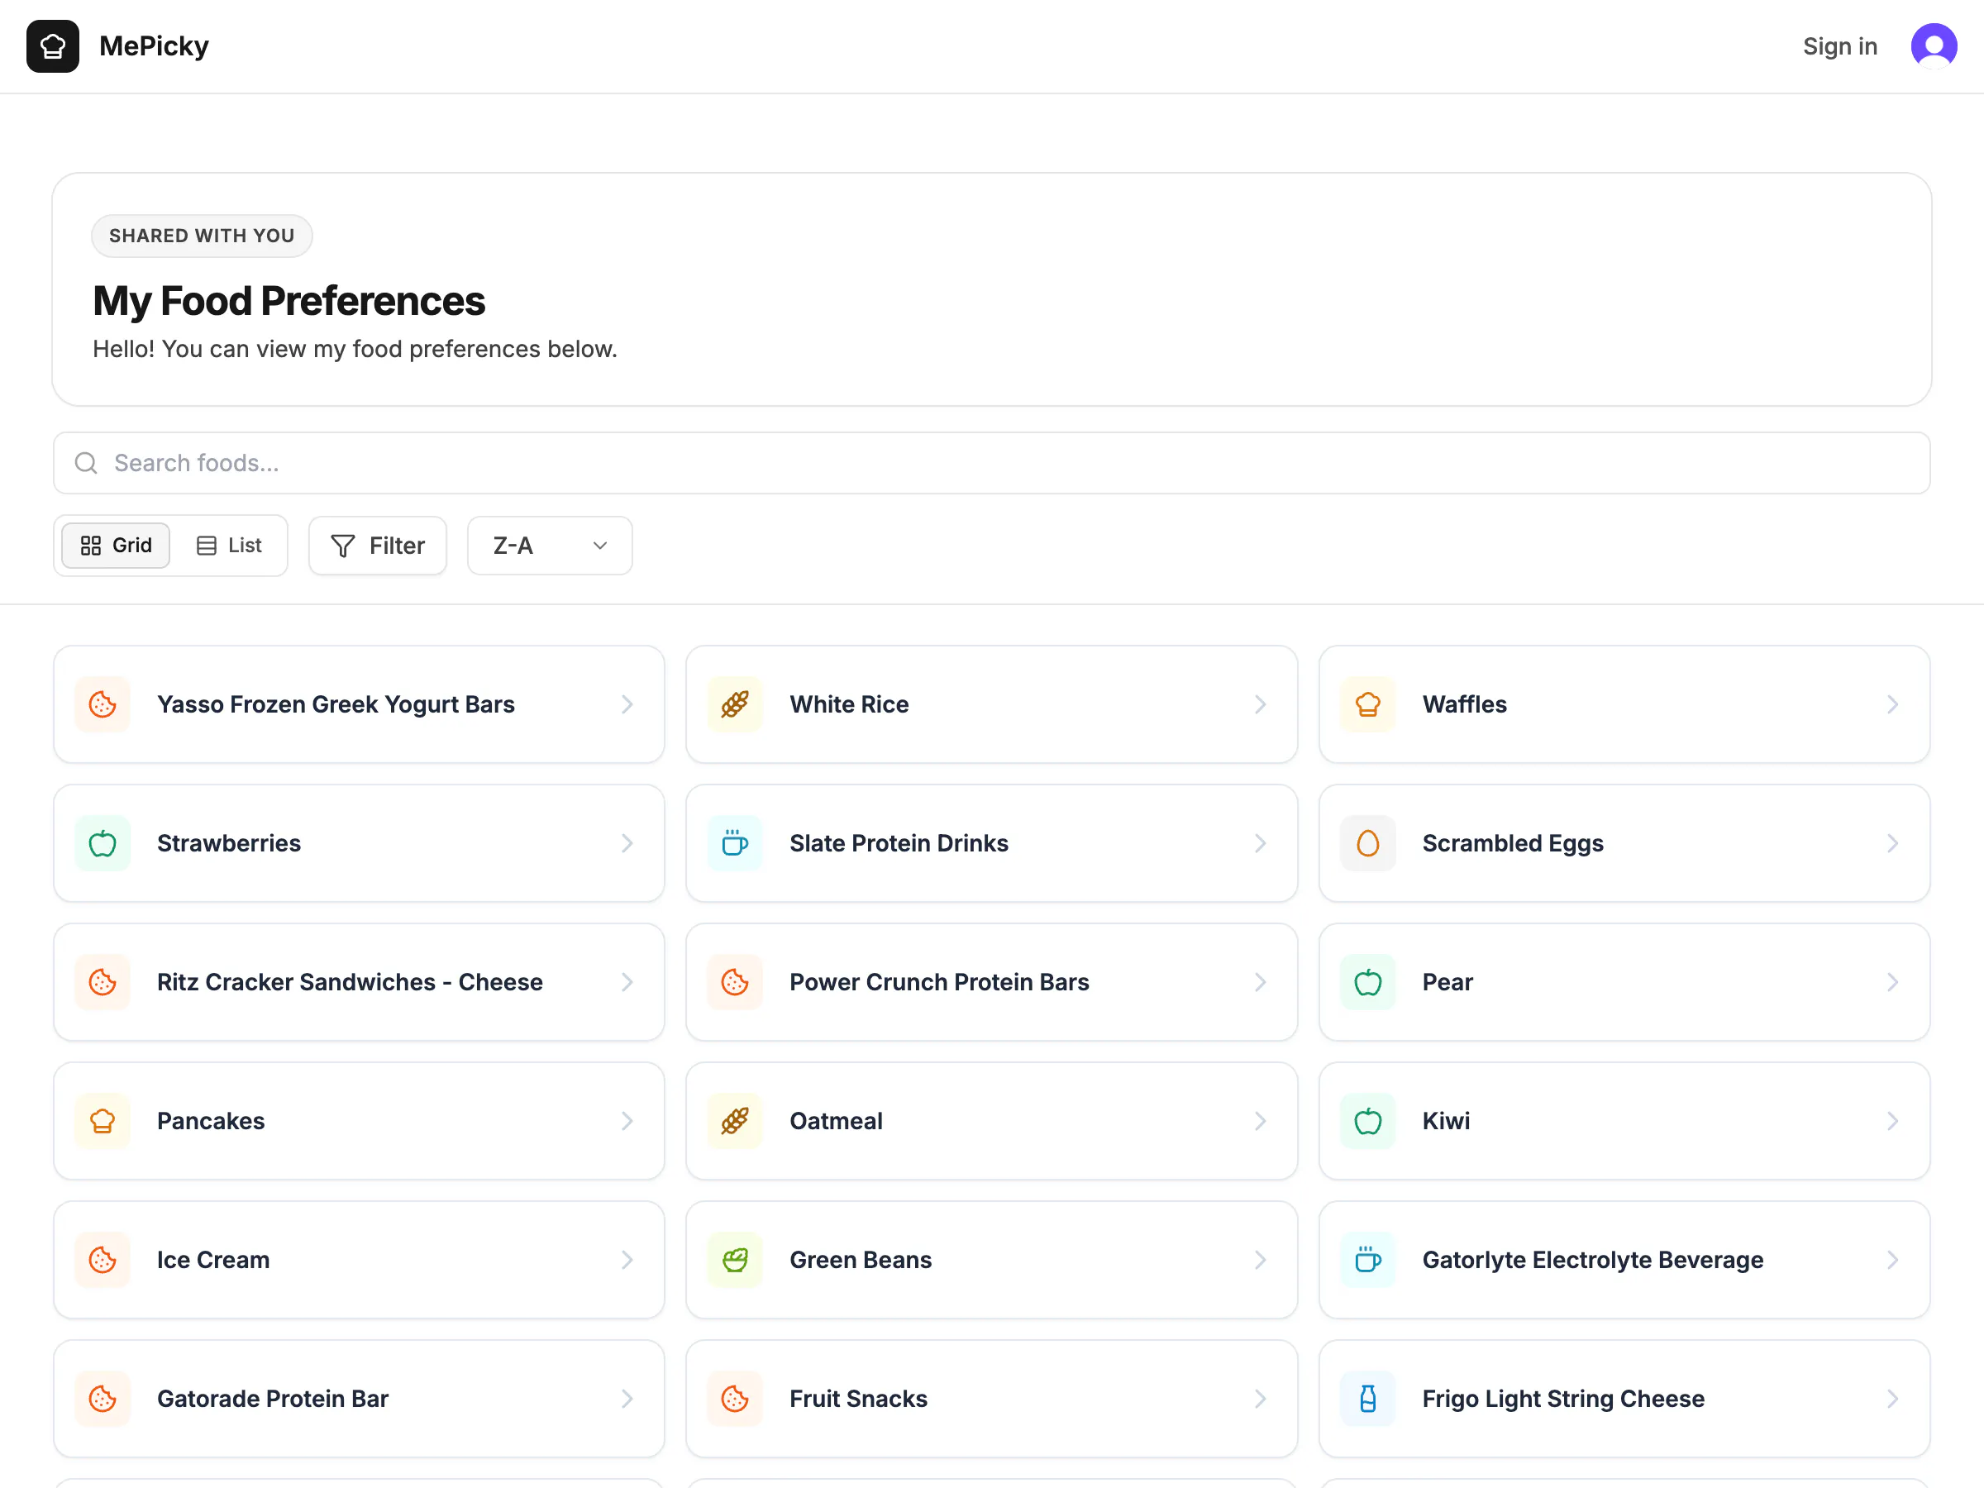Click the cookie icon beside Yasso Frozen Greek Yogurt Bars

pyautogui.click(x=103, y=704)
